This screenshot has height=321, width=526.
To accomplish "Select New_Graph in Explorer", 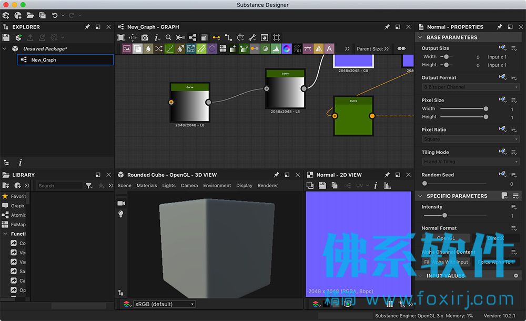I will pyautogui.click(x=65, y=60).
